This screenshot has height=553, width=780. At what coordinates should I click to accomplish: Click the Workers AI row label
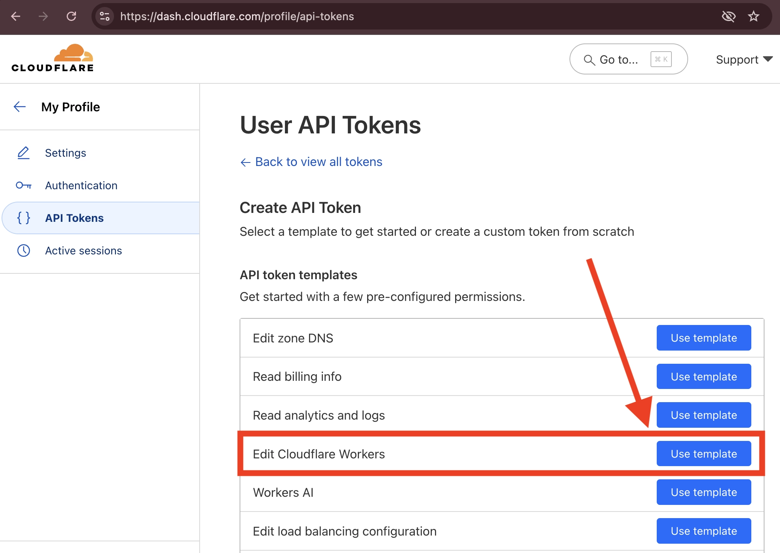pos(283,493)
